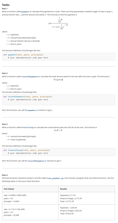This screenshot has height=223, width=118.
Task: Click the blue totalOfPayments function name in Part 2
Action: 30,77
